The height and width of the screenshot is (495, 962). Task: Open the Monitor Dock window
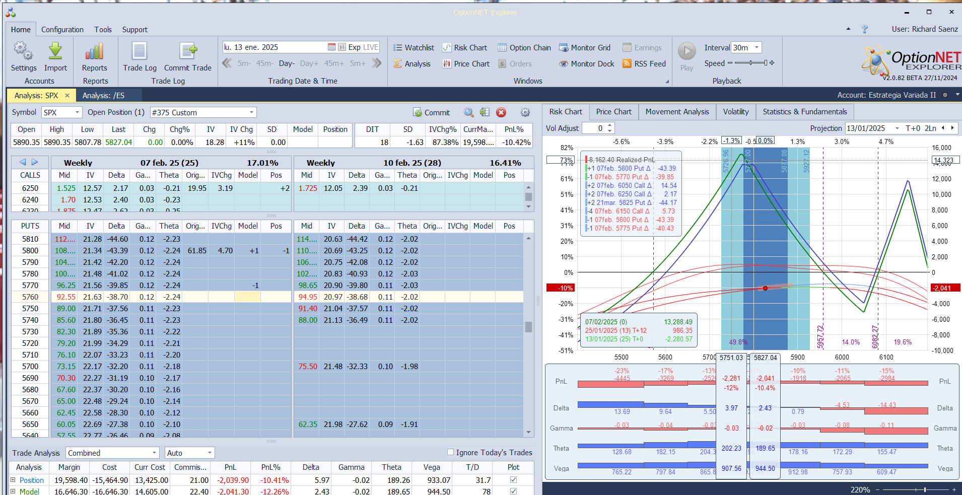[587, 64]
